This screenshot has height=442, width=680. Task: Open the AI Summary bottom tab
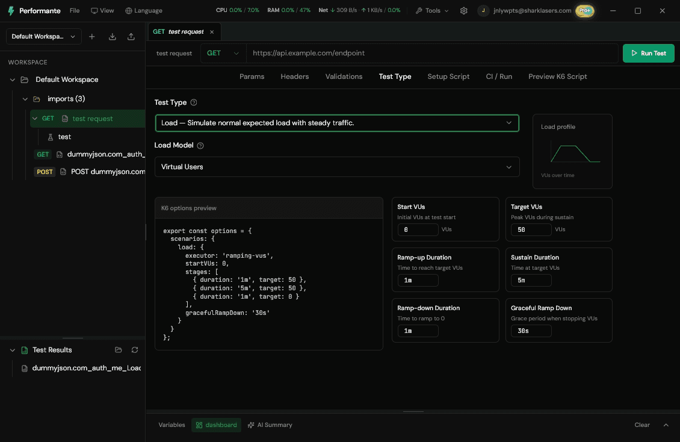tap(270, 425)
